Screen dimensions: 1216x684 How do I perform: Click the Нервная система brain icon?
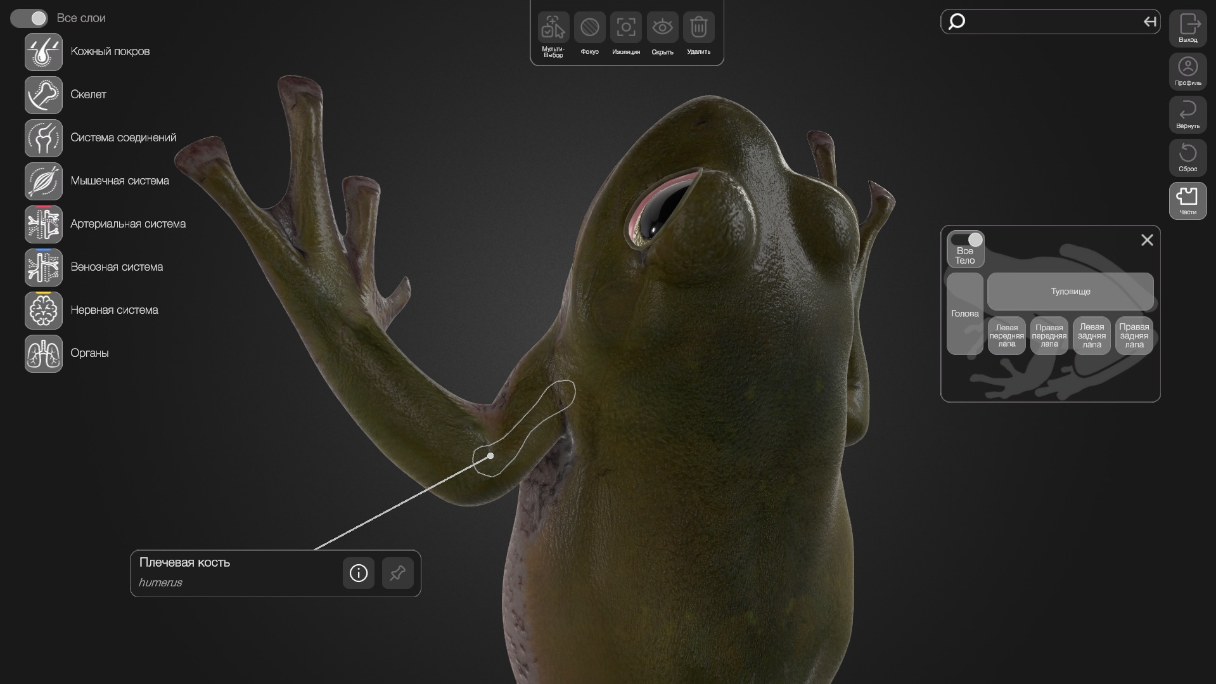tap(43, 311)
